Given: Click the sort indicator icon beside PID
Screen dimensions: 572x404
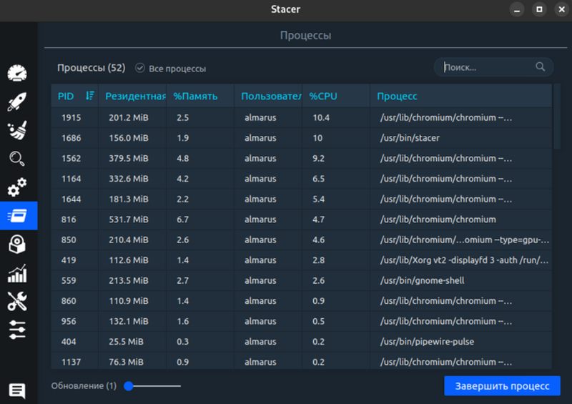Looking at the screenshot, I should tap(90, 96).
